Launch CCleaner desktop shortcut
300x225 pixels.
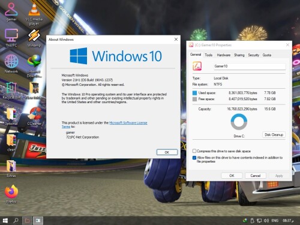[x=34, y=116]
